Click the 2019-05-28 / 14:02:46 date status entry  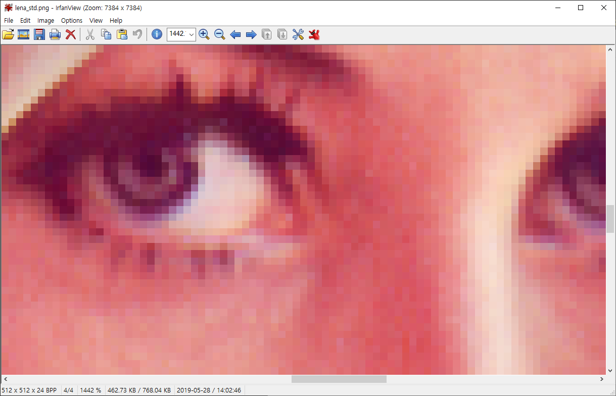(209, 390)
